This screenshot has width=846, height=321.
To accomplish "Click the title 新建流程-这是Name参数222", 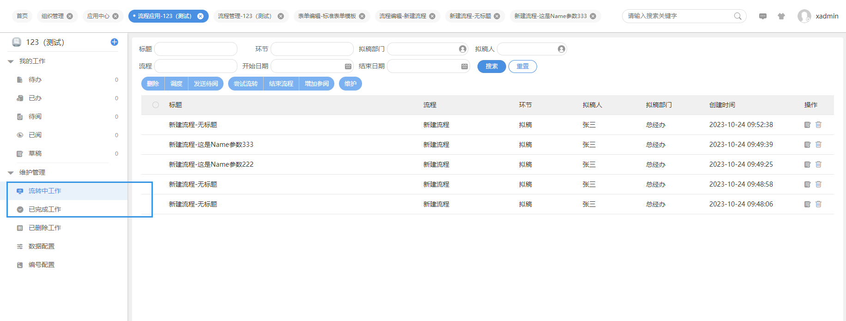I will tap(211, 164).
